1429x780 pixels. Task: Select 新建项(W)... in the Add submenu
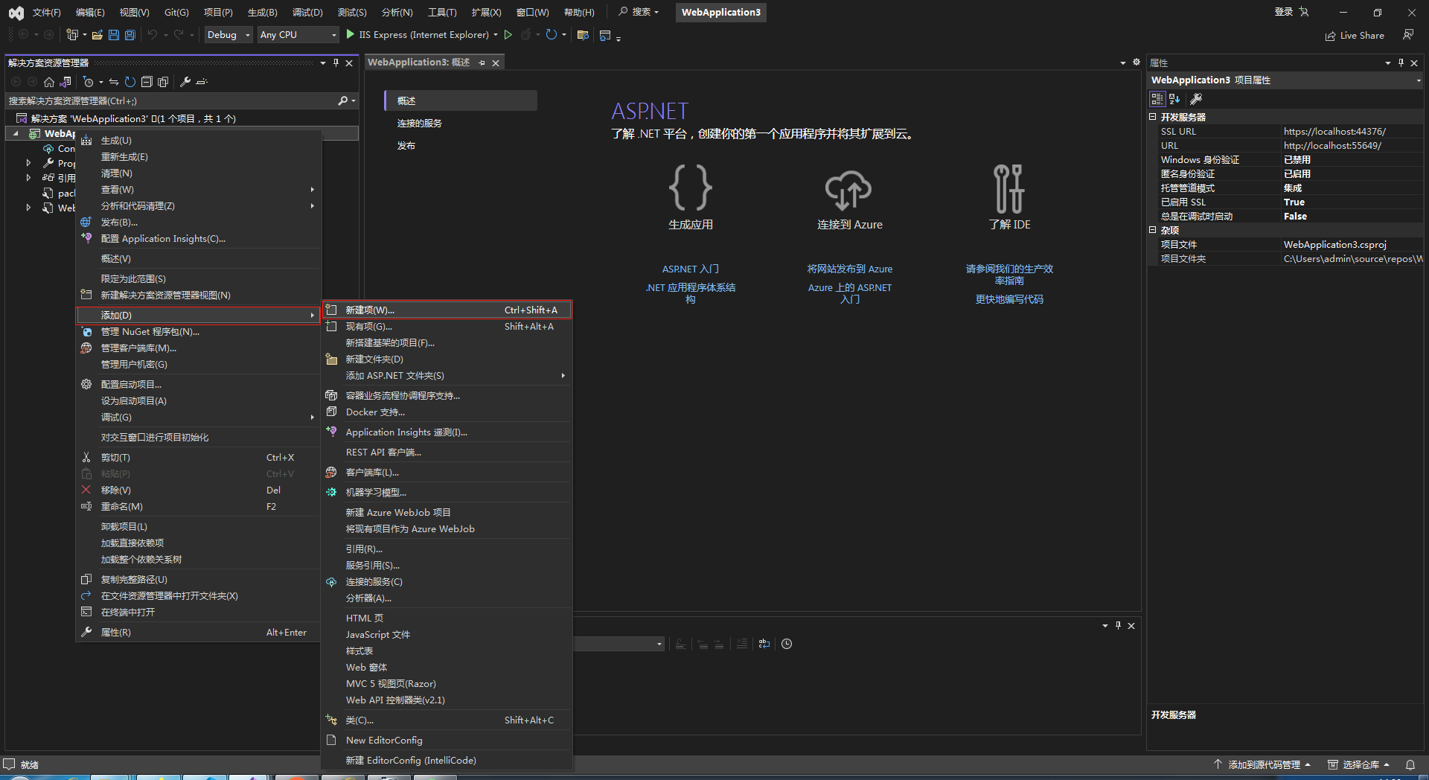click(x=447, y=310)
